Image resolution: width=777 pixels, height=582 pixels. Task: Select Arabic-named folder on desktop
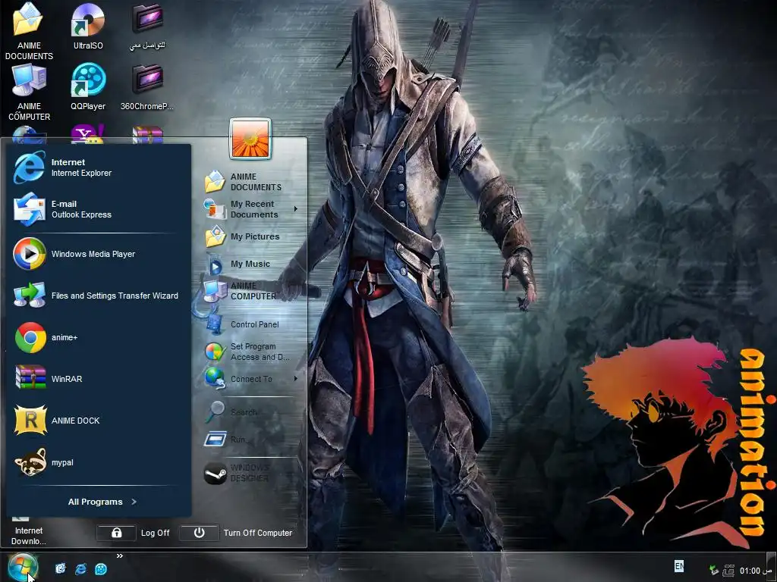(147, 27)
